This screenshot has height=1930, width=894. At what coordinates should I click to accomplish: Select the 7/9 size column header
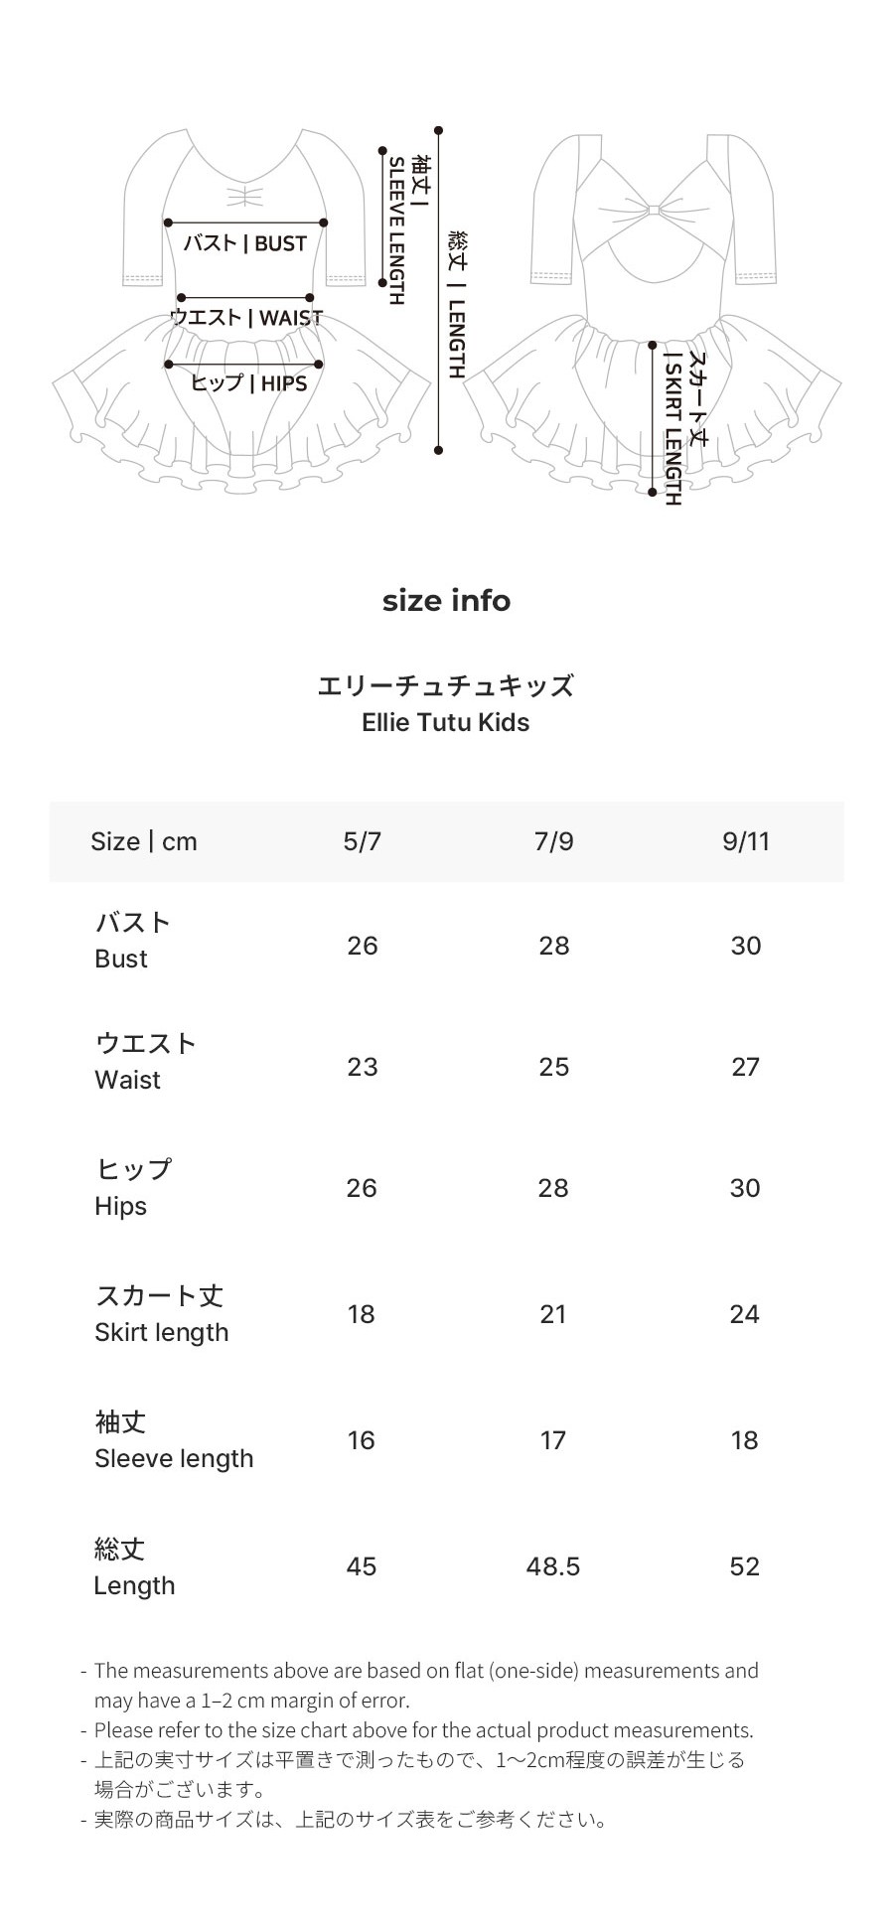pos(553,841)
